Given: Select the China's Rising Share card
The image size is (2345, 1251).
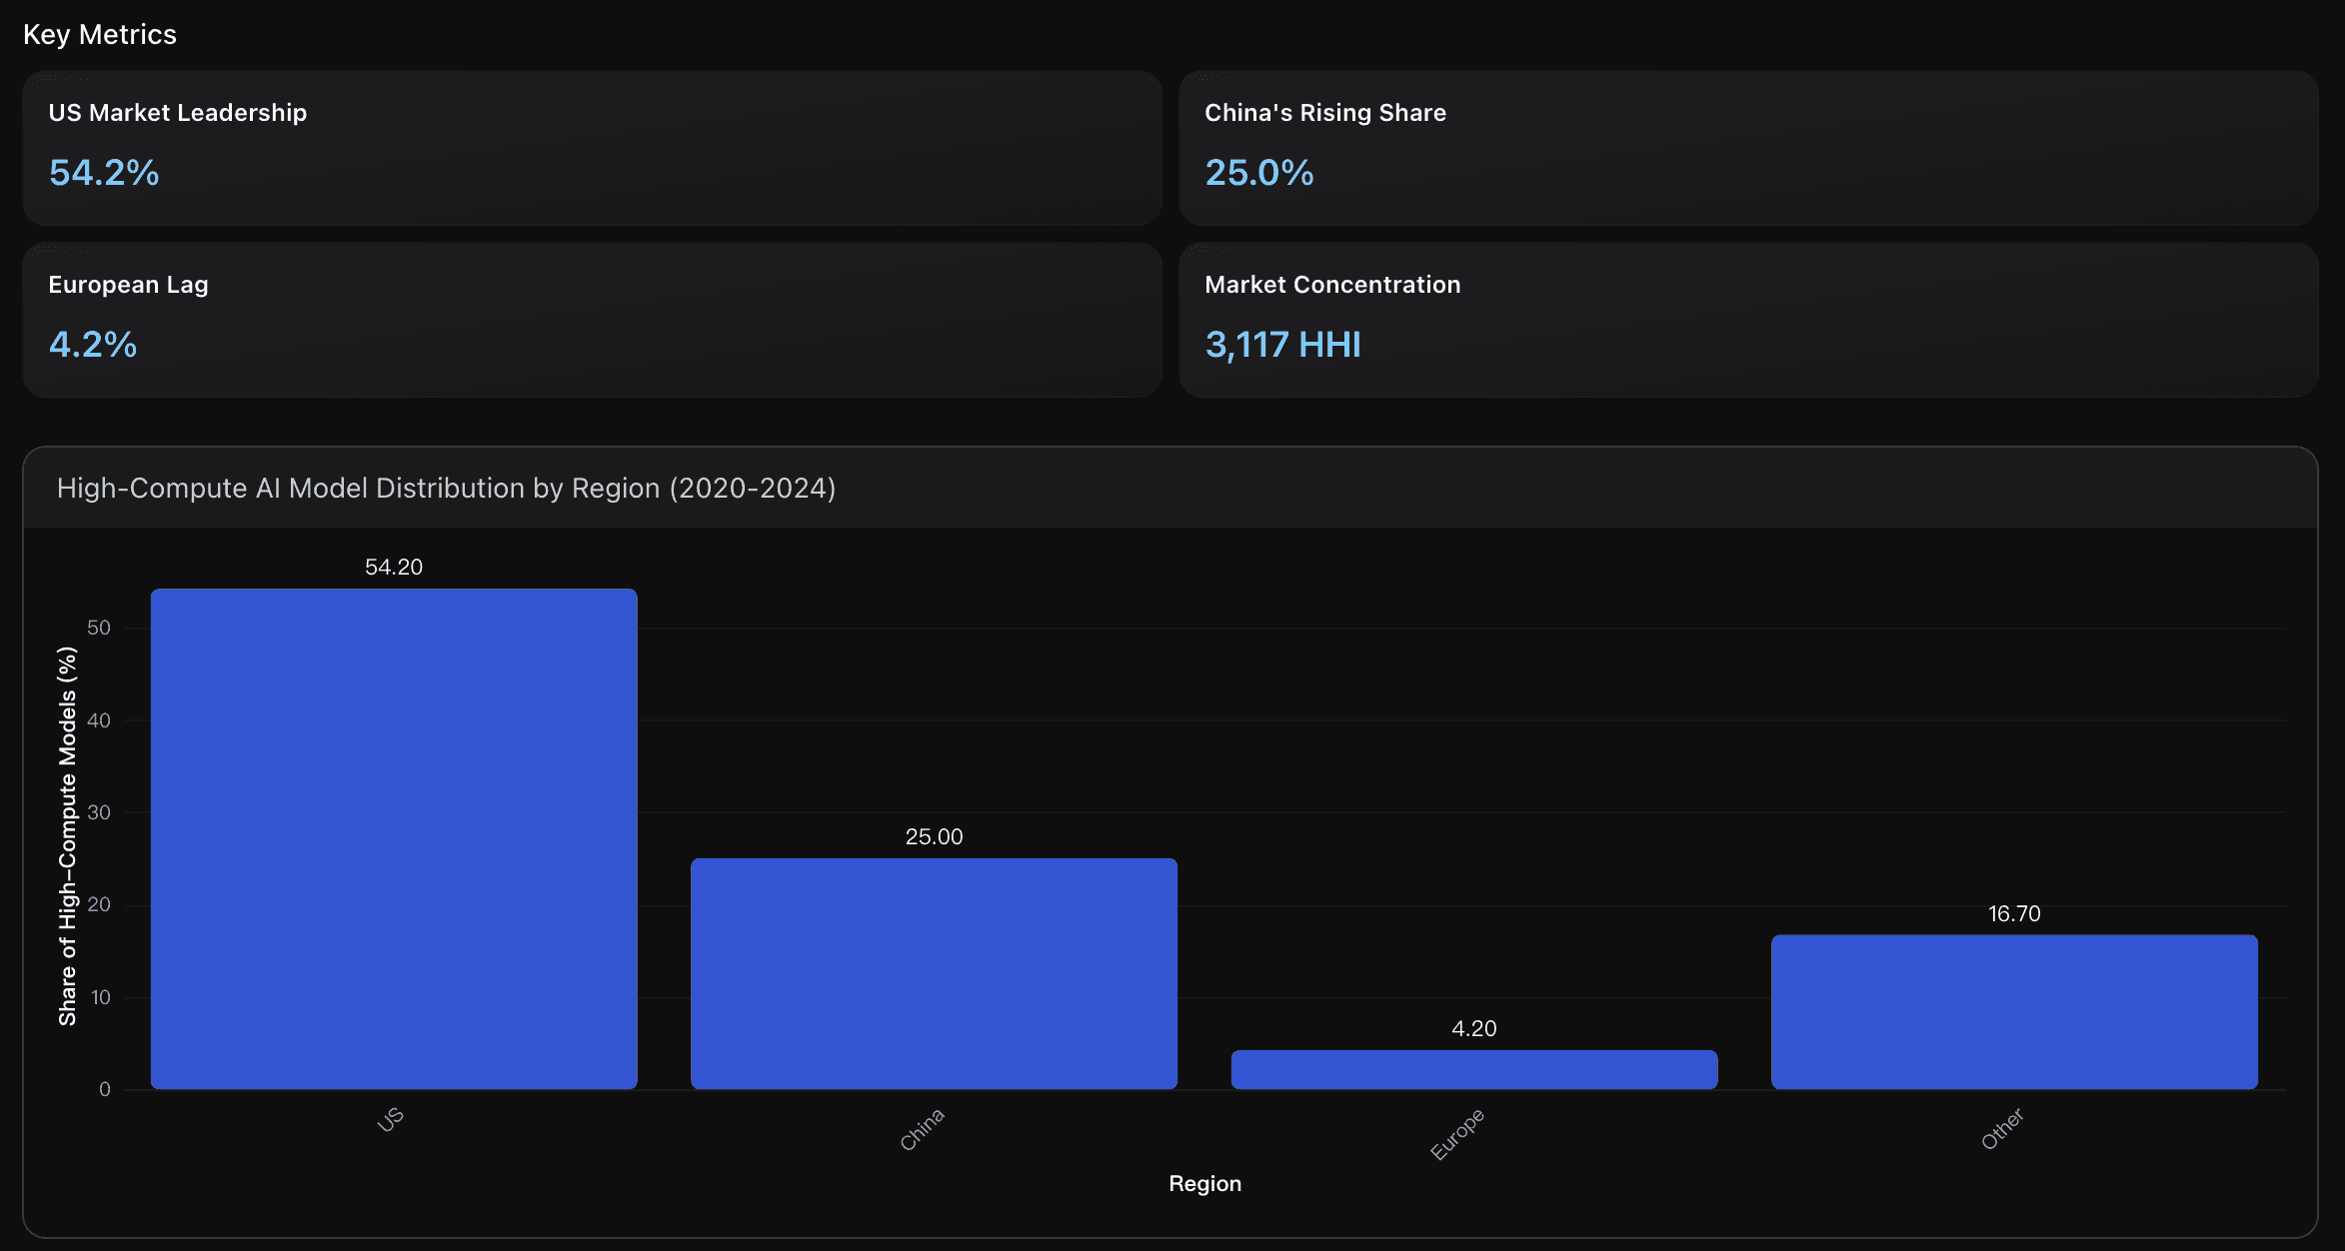Looking at the screenshot, I should pyautogui.click(x=1747, y=147).
